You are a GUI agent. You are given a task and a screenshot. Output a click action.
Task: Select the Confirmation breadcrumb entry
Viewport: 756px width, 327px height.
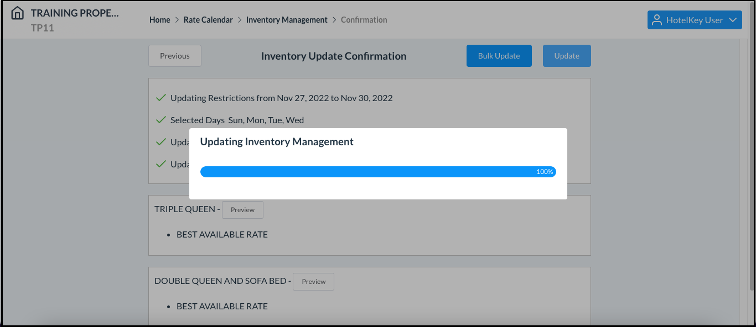tap(364, 19)
